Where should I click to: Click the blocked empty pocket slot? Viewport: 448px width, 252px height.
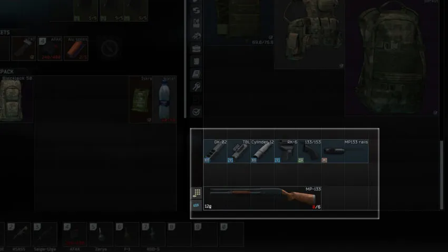click(110, 49)
